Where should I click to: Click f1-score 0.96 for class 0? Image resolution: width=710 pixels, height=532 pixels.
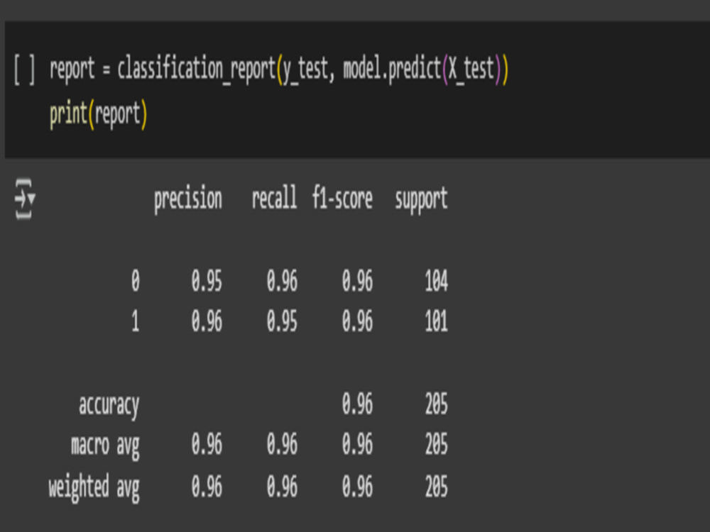pos(357,281)
